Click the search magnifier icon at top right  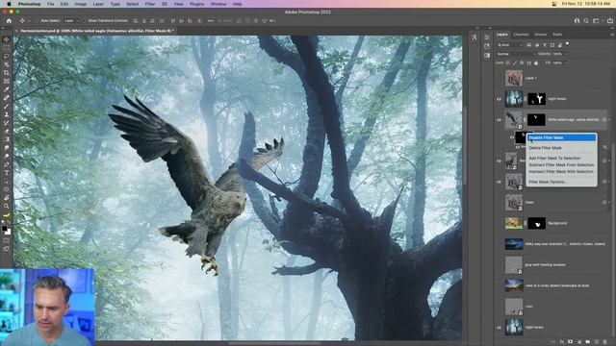586,21
